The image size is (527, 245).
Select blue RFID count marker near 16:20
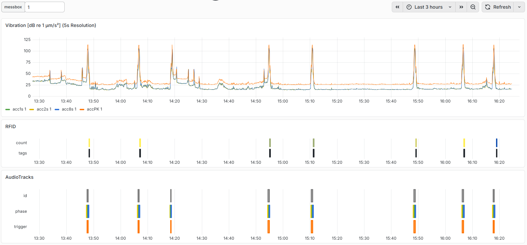497,143
